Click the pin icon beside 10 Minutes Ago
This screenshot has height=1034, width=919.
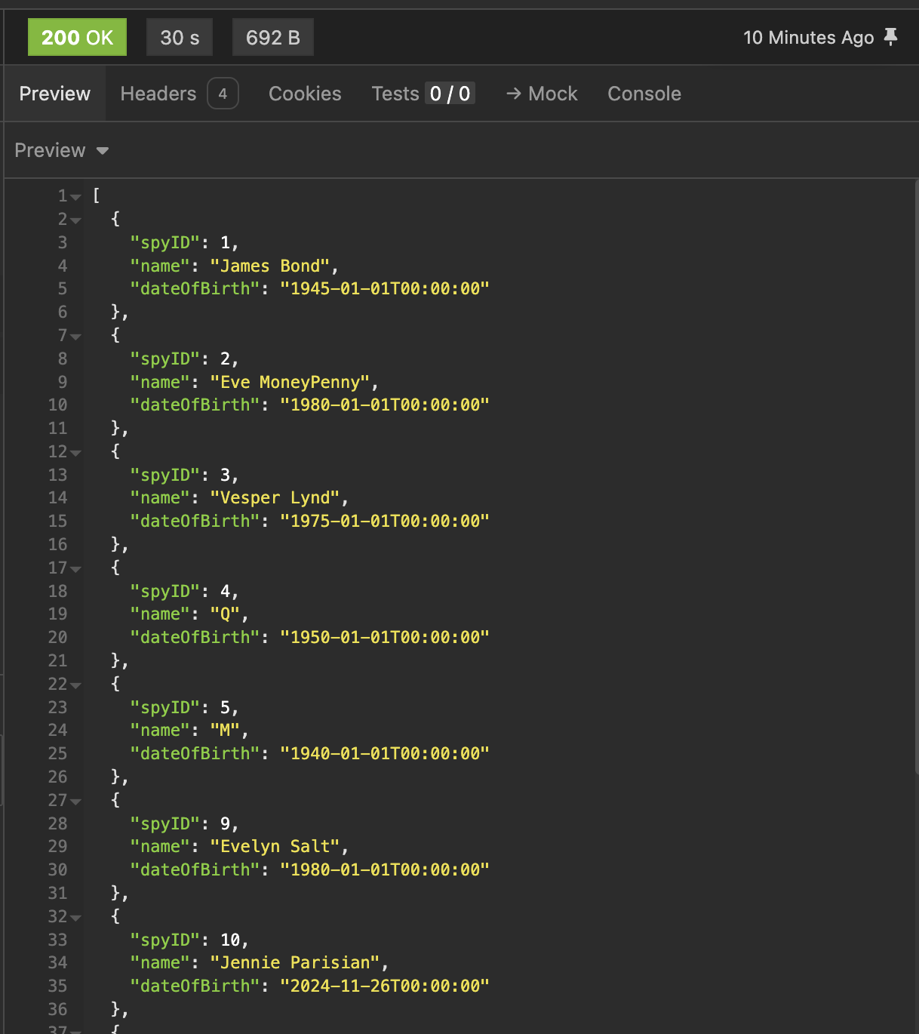(891, 37)
